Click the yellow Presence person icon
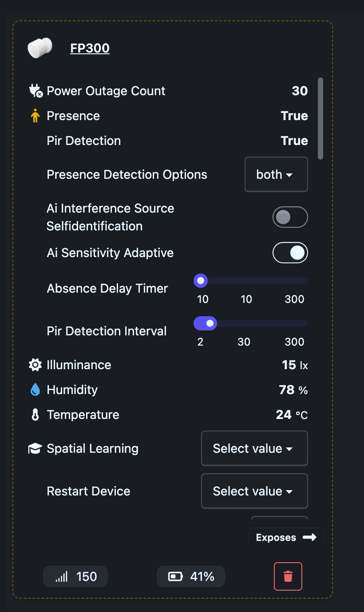This screenshot has width=364, height=612. [35, 116]
